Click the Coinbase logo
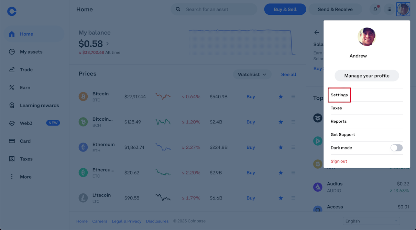 click(12, 11)
